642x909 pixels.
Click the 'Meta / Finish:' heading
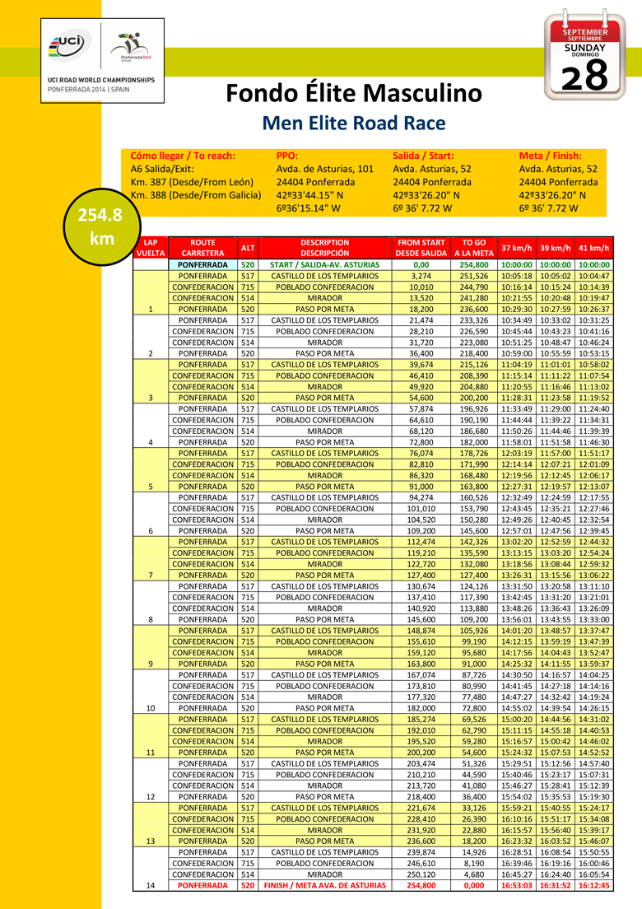[550, 156]
